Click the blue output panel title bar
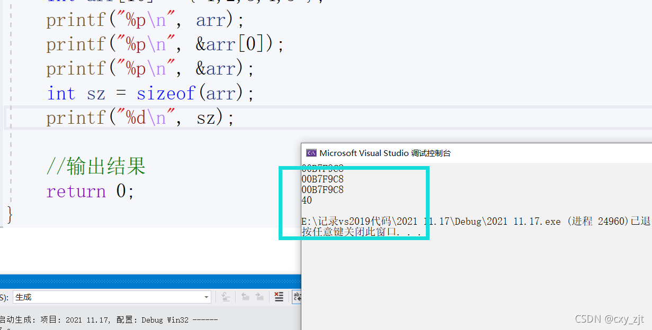652x330 pixels. [150, 281]
